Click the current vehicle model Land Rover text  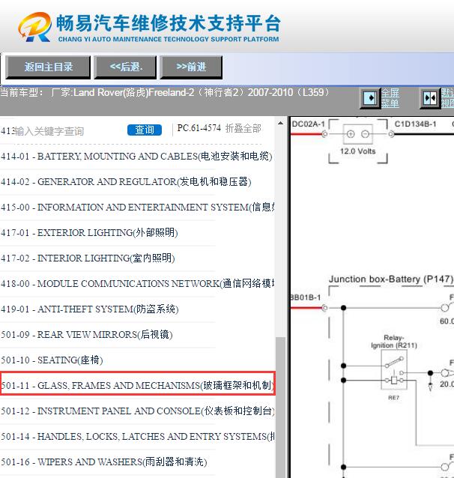(165, 92)
